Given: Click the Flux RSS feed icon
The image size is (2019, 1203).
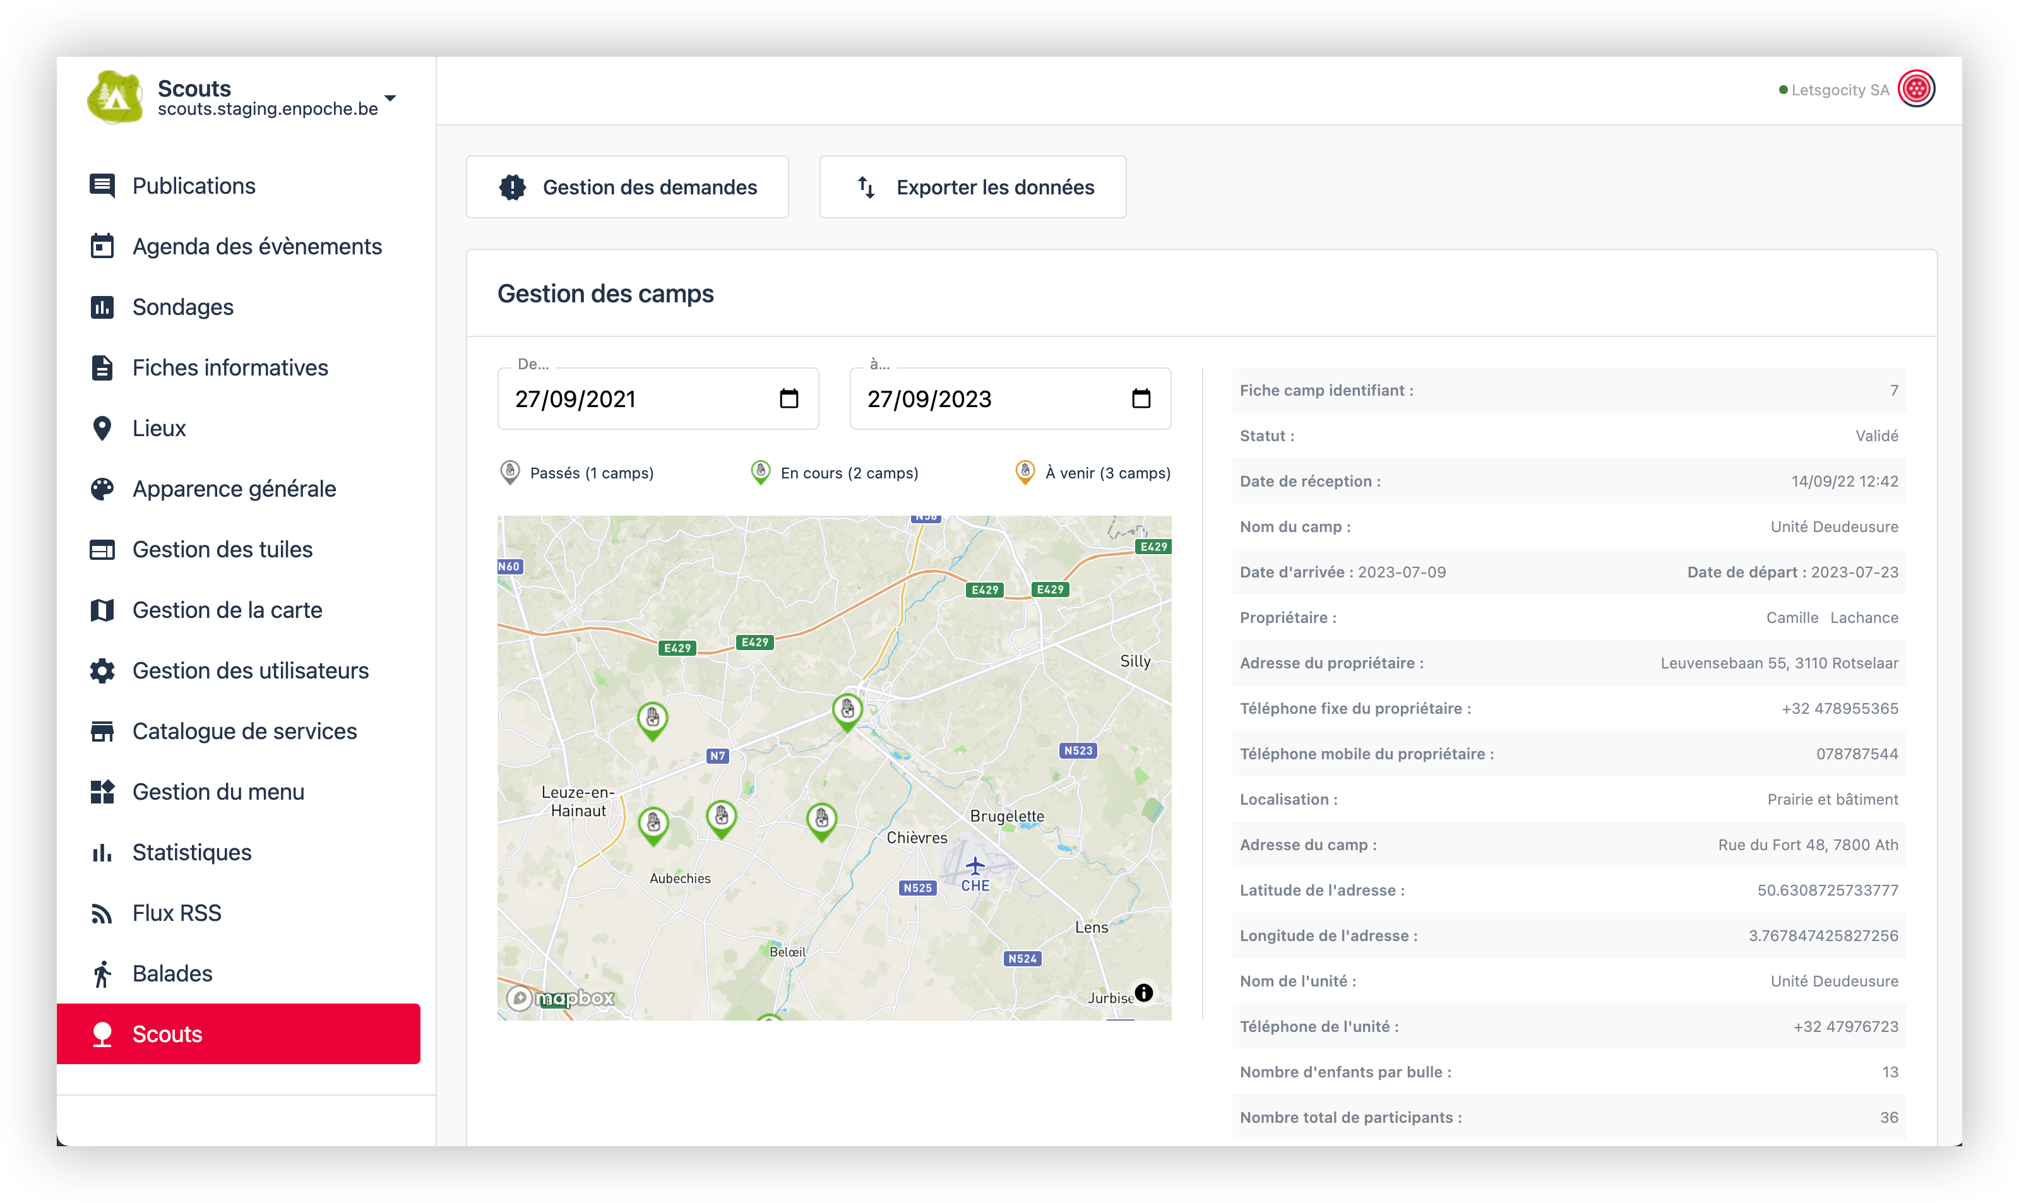Looking at the screenshot, I should click(x=102, y=913).
